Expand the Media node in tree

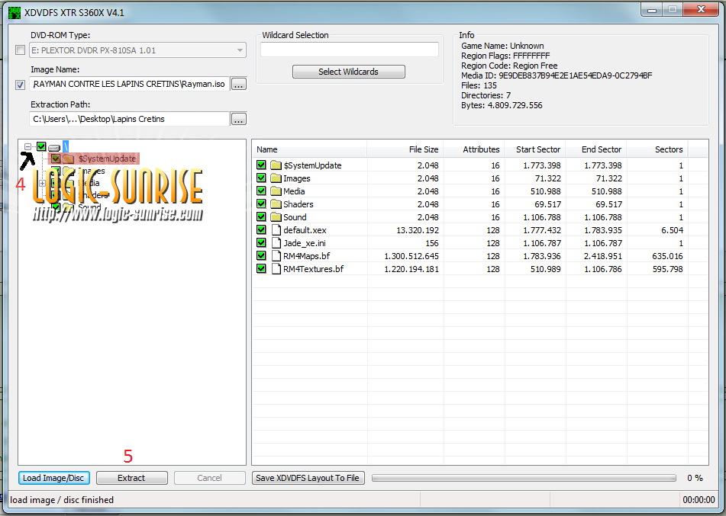click(42, 183)
